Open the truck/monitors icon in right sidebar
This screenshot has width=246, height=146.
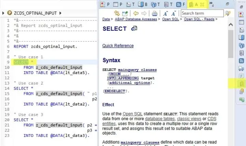241,68
